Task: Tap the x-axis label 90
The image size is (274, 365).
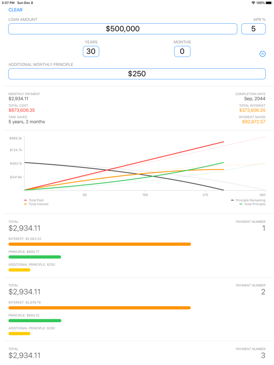Action: coord(85,195)
